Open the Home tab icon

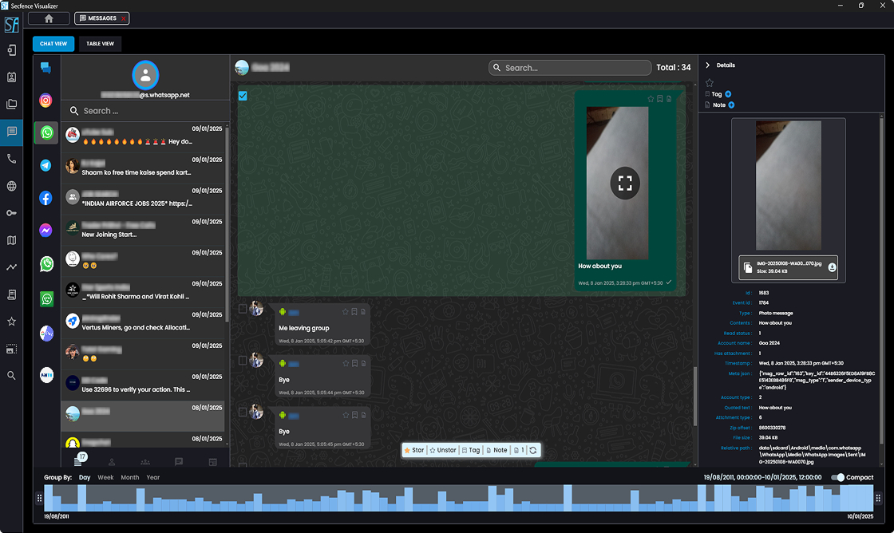(49, 18)
